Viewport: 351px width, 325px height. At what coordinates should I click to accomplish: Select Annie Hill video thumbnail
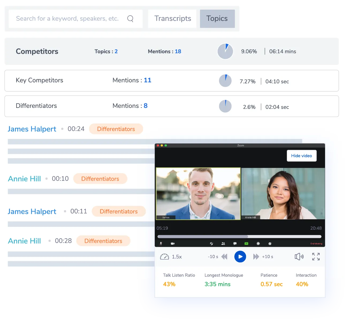[x=283, y=194]
